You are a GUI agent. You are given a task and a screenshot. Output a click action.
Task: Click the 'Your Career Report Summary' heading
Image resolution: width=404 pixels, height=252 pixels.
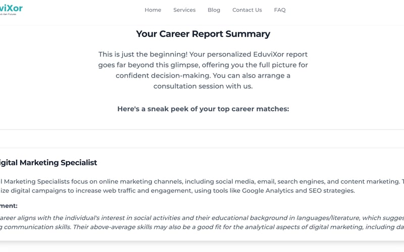coord(203,34)
